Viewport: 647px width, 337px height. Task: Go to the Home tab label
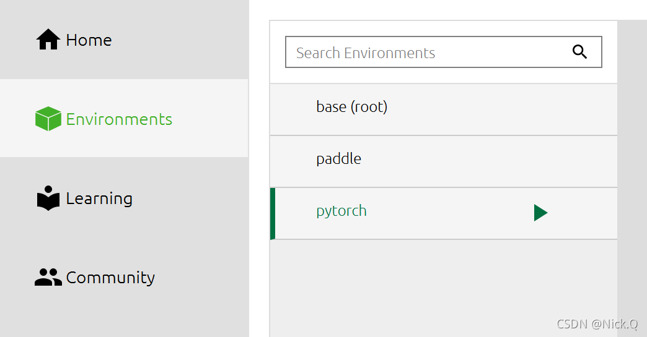tap(89, 40)
